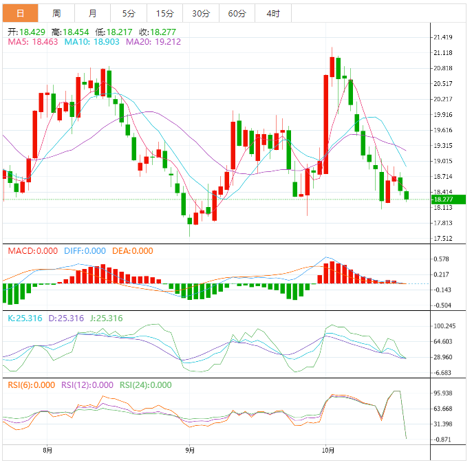Click the MA20: 19.212 legend value

tap(153, 41)
